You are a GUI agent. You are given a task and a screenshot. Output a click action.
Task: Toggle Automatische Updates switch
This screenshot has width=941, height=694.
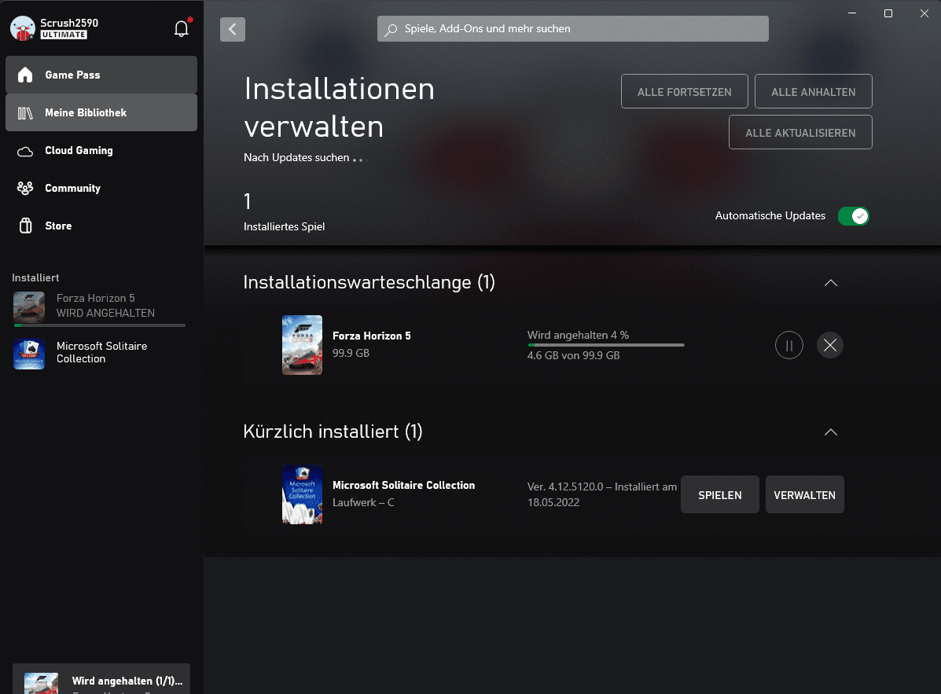coord(854,216)
